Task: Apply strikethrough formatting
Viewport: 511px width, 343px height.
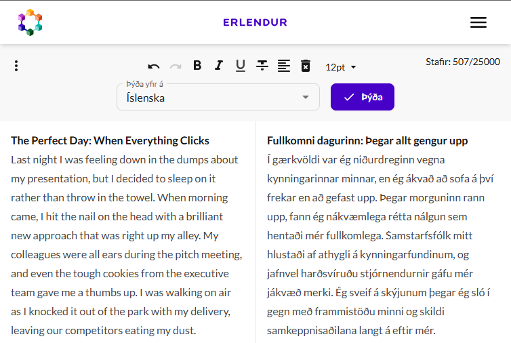Action: pyautogui.click(x=262, y=66)
